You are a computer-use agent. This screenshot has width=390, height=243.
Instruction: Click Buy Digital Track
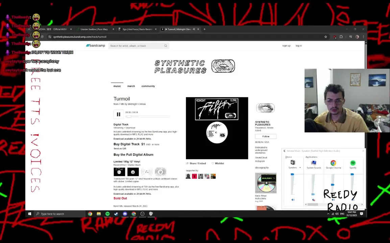(126, 144)
